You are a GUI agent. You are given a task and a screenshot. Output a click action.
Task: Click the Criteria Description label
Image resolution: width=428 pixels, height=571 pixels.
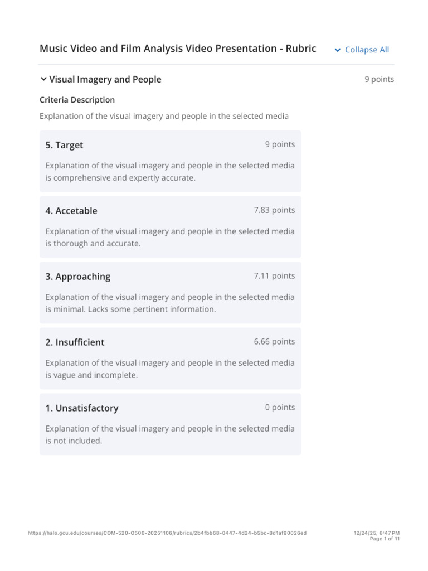[x=77, y=100]
